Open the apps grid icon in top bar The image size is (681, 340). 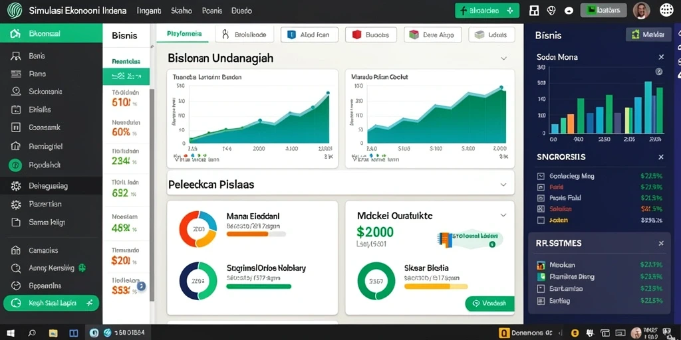(x=666, y=11)
